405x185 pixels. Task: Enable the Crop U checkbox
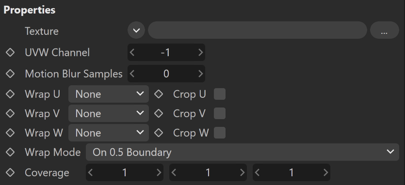coord(220,94)
